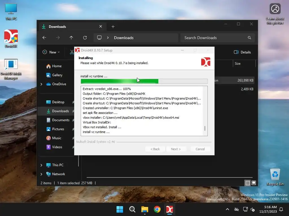Screen dimensions: 289x216
Task: Expand Network tree node
Action: [x=41, y=174]
